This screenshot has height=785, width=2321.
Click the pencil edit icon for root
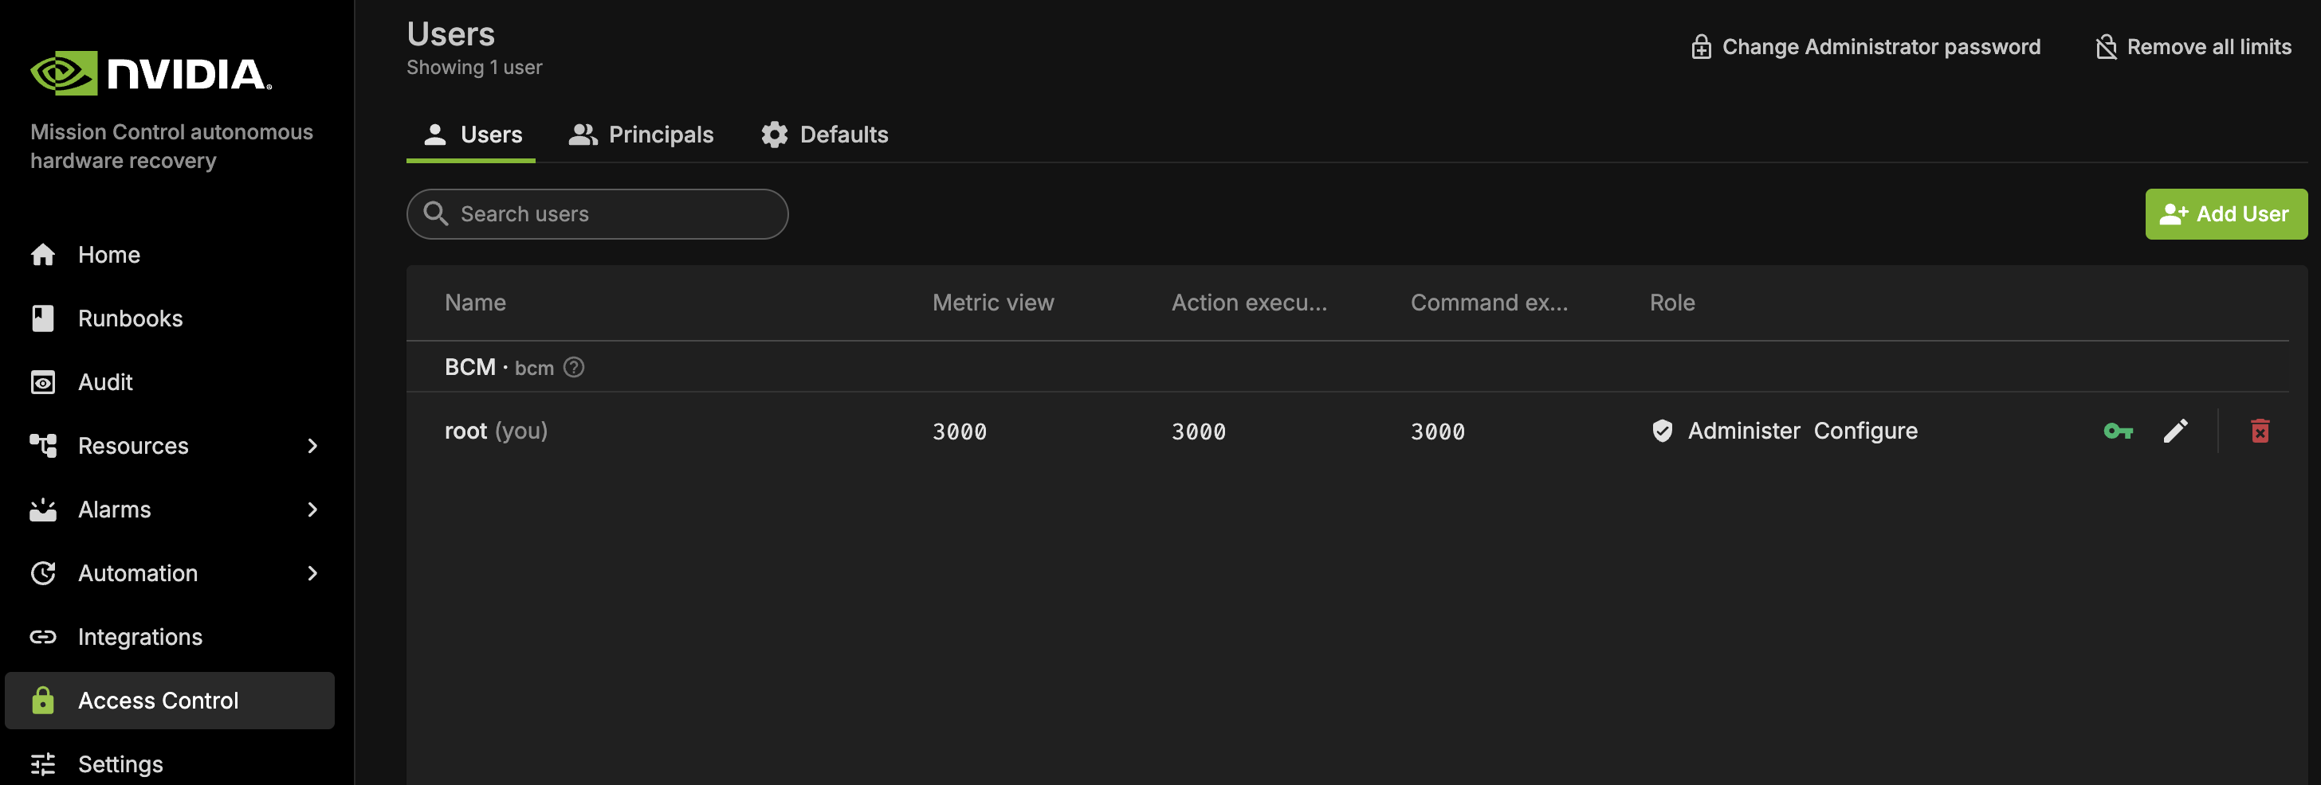[2175, 432]
